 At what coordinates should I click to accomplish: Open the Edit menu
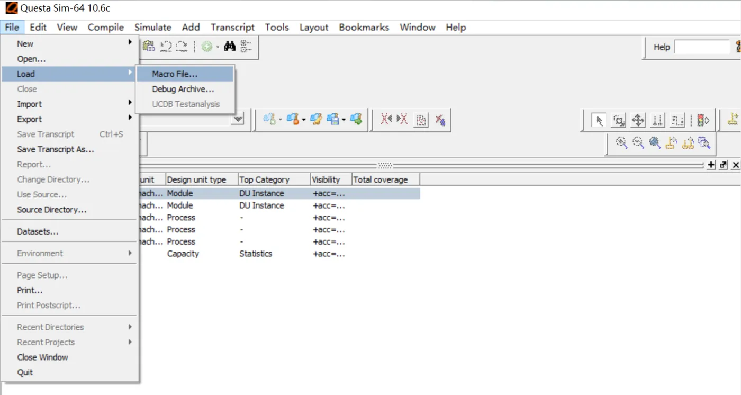(38, 27)
